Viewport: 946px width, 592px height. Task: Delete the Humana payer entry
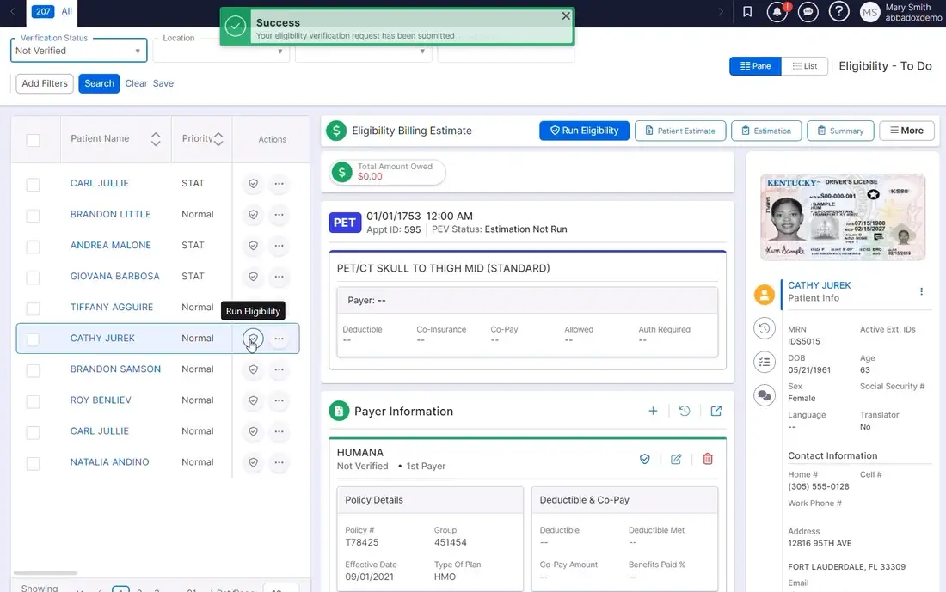pyautogui.click(x=708, y=460)
